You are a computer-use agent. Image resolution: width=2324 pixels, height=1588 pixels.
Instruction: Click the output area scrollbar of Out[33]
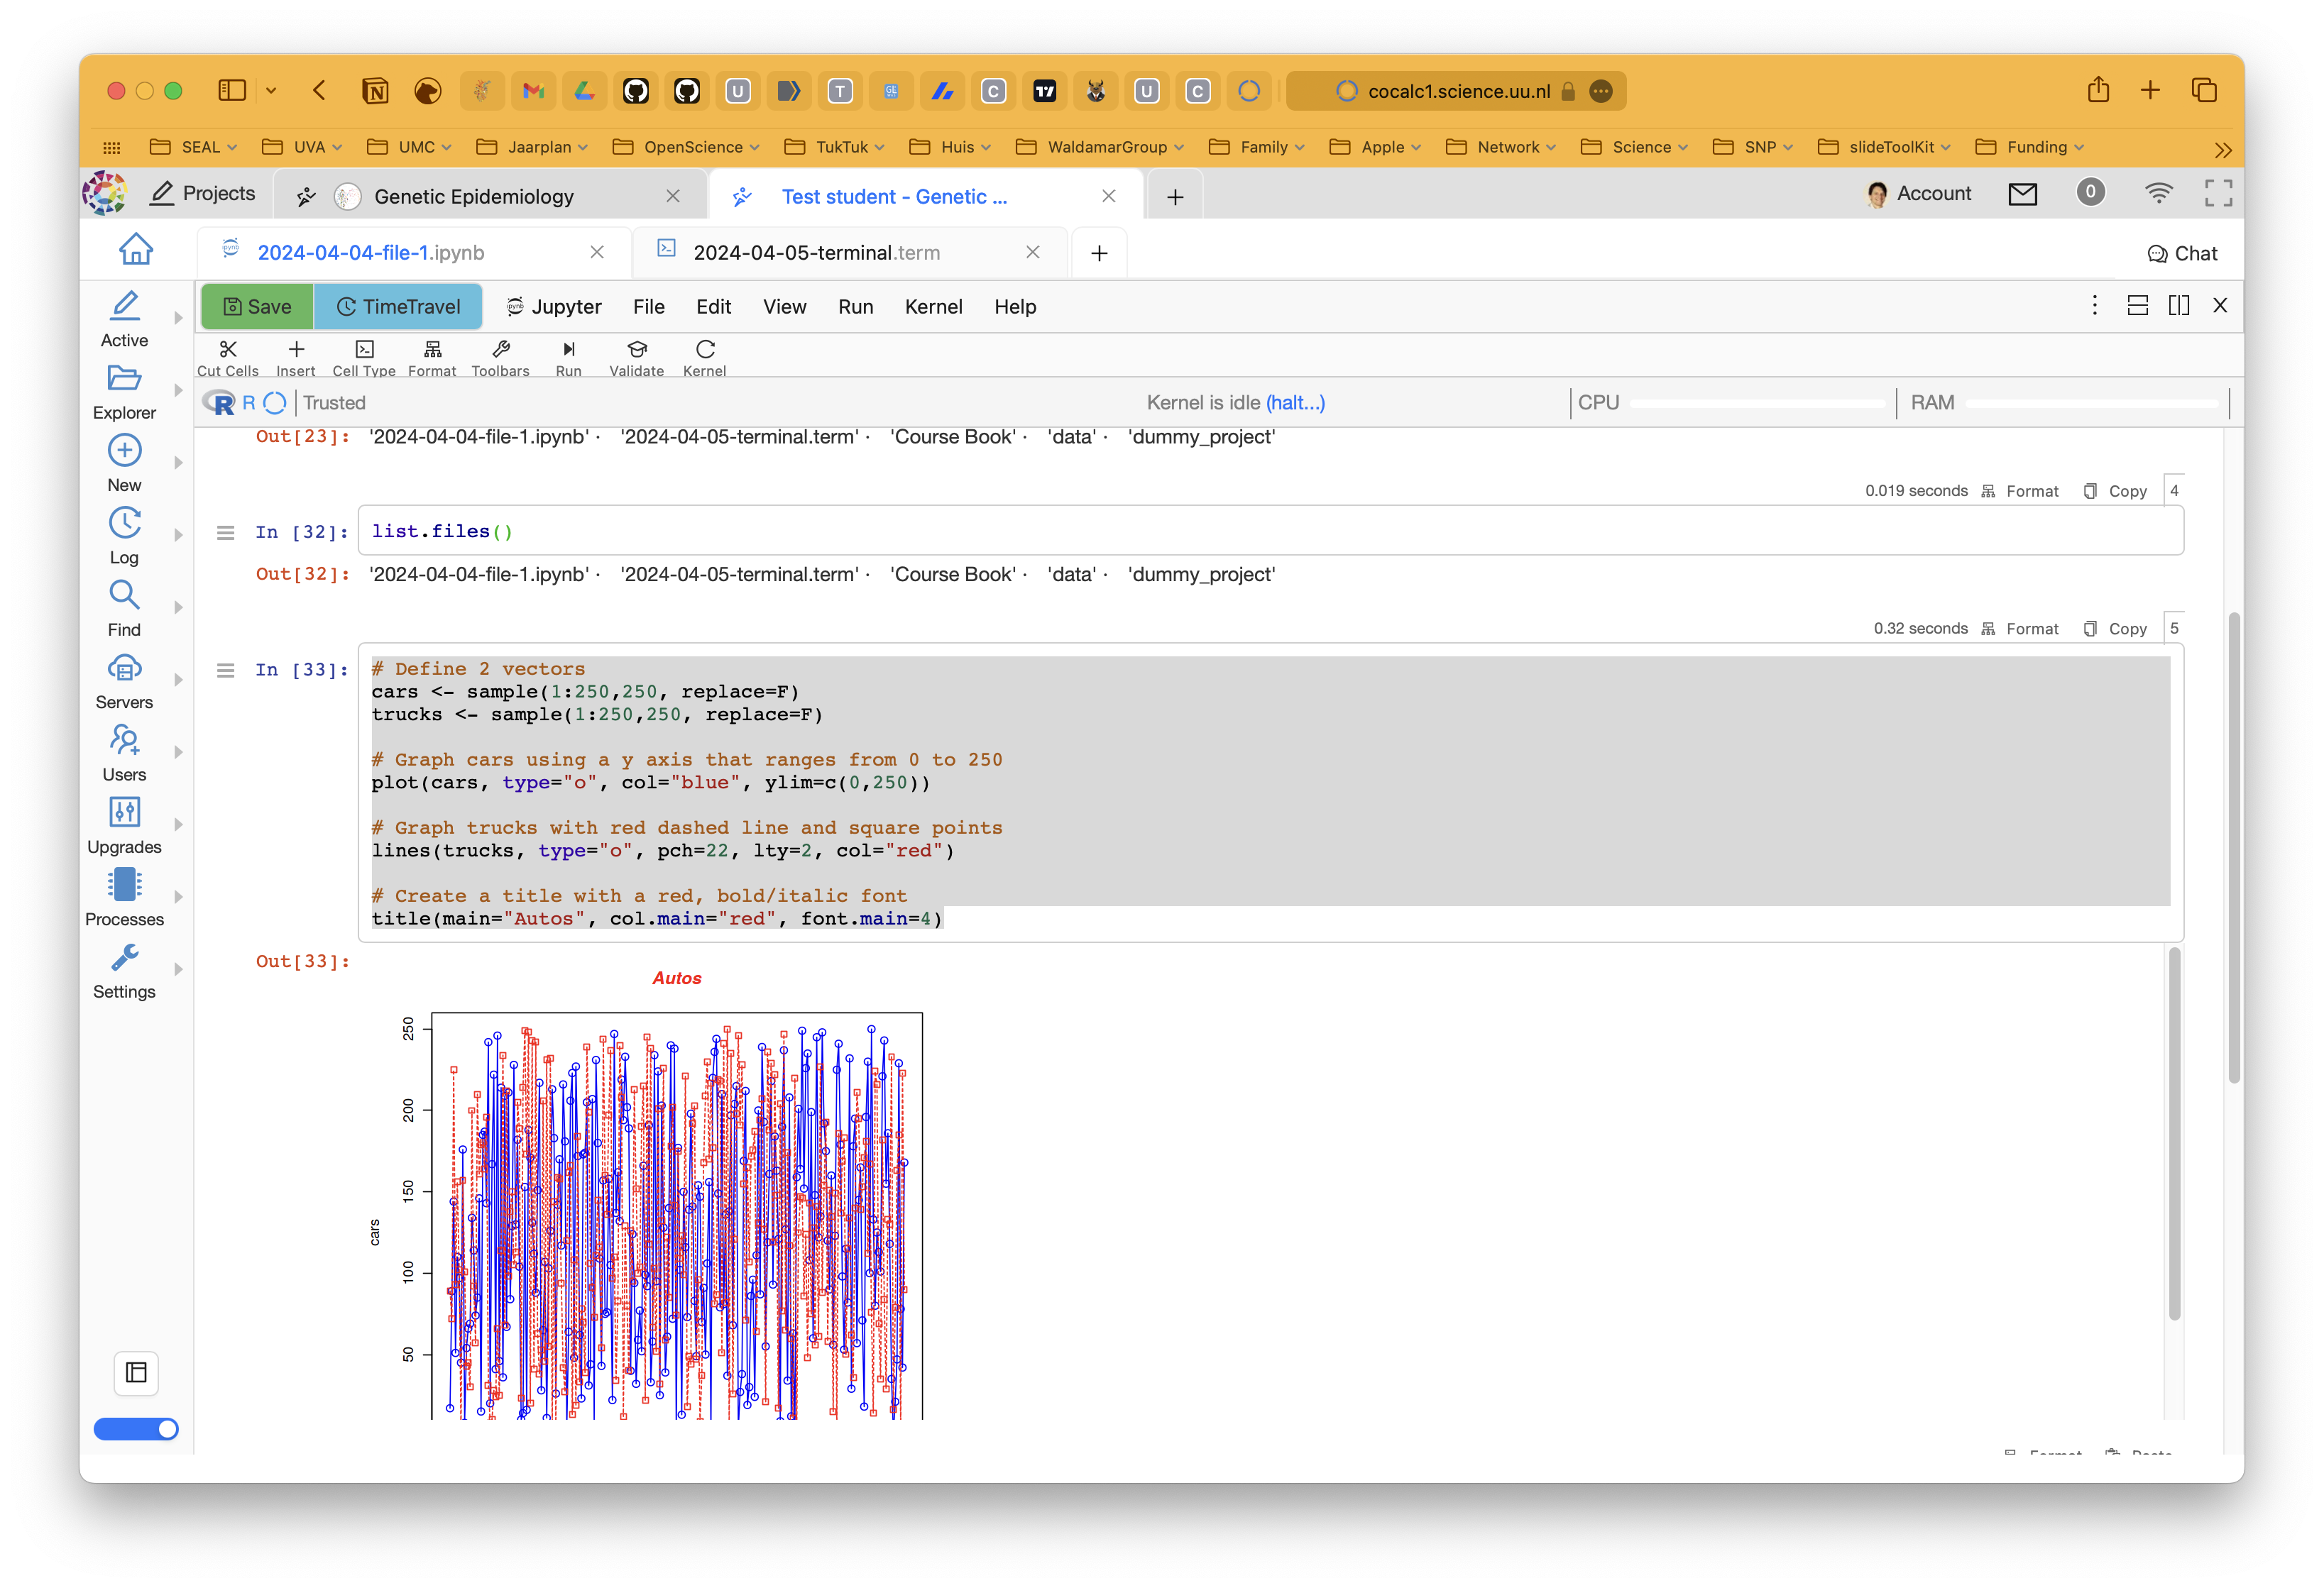tap(2174, 1135)
